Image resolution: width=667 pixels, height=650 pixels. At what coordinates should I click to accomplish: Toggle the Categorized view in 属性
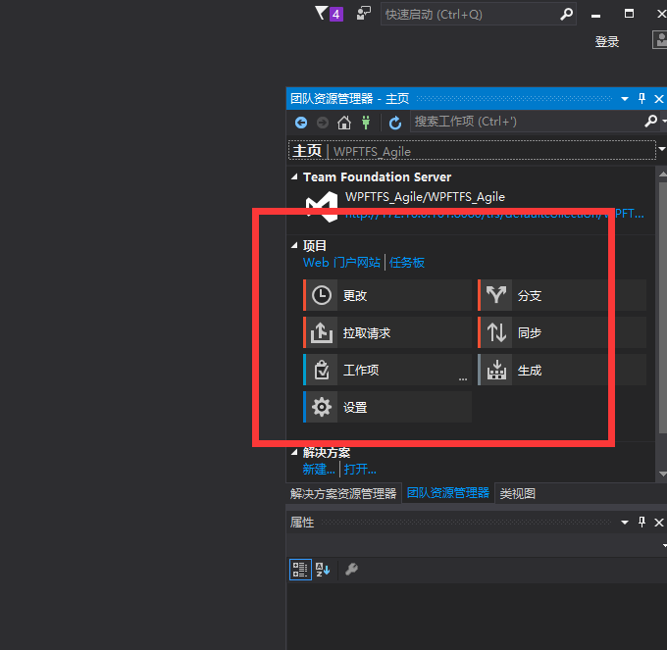[300, 570]
